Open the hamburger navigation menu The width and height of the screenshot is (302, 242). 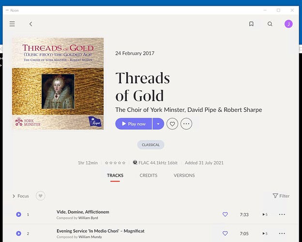click(12, 24)
